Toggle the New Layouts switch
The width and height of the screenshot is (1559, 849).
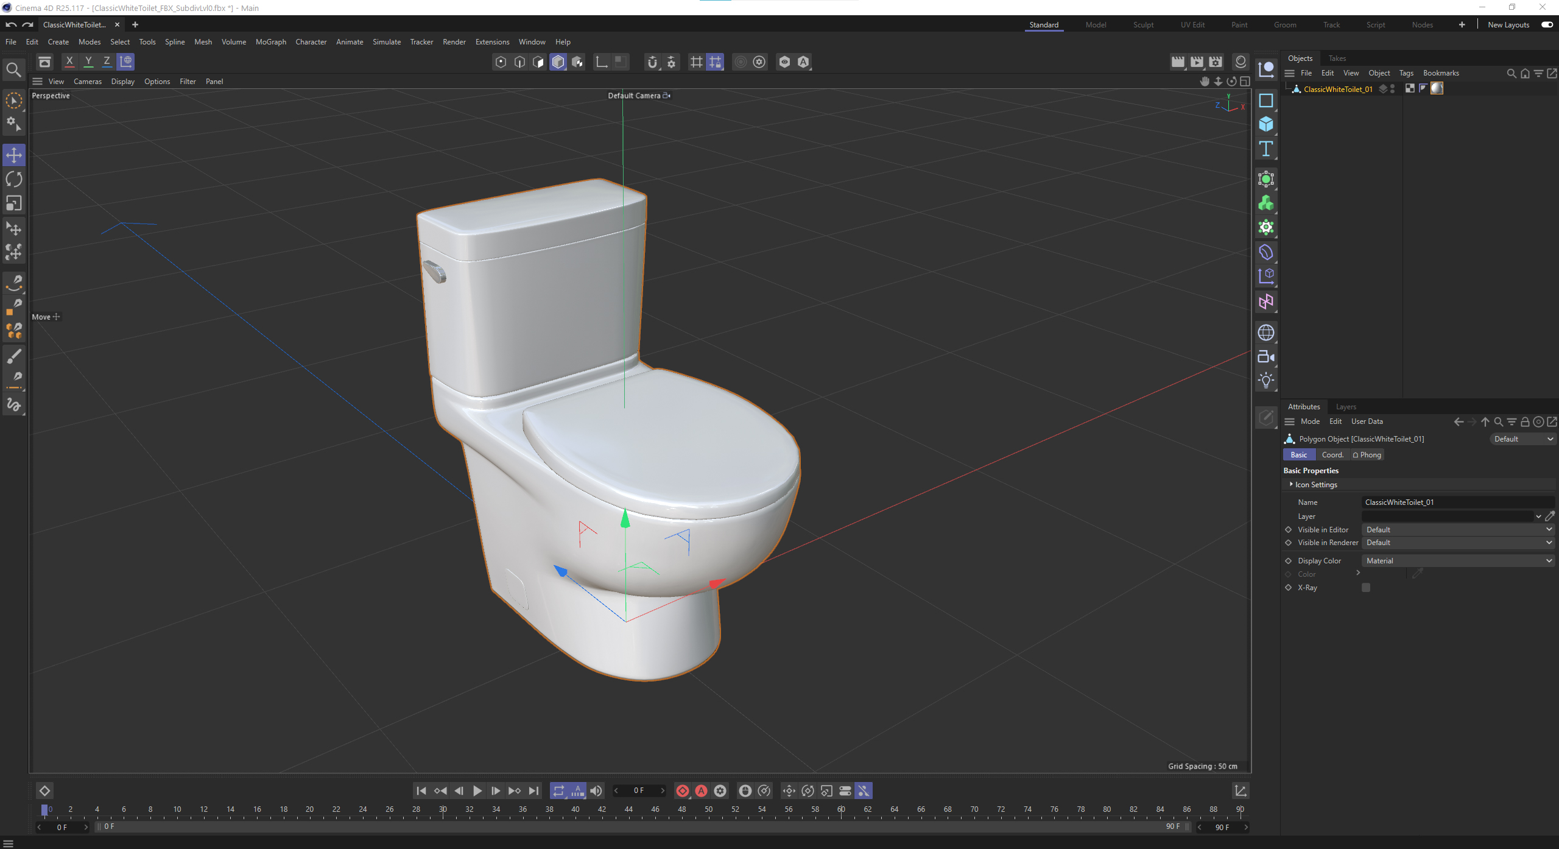pos(1547,24)
